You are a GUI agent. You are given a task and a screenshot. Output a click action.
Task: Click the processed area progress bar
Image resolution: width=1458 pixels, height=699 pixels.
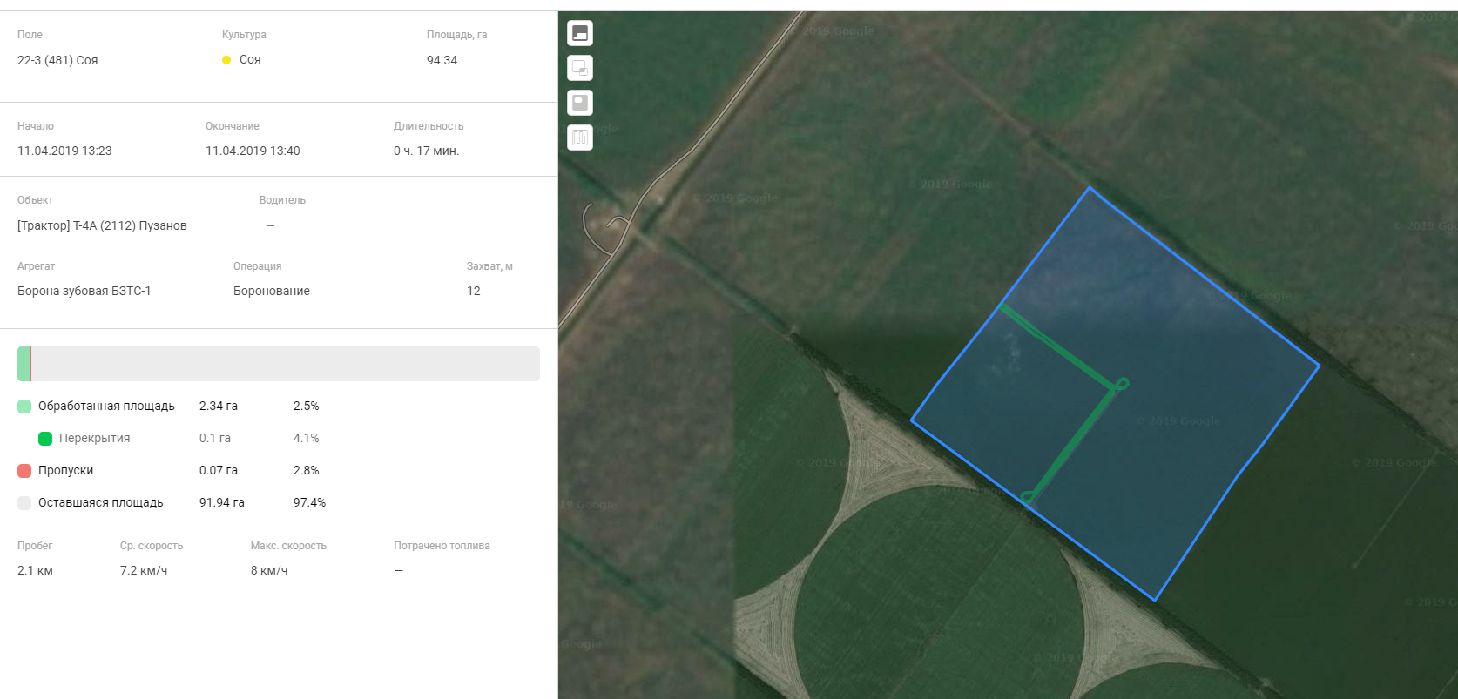(x=279, y=364)
